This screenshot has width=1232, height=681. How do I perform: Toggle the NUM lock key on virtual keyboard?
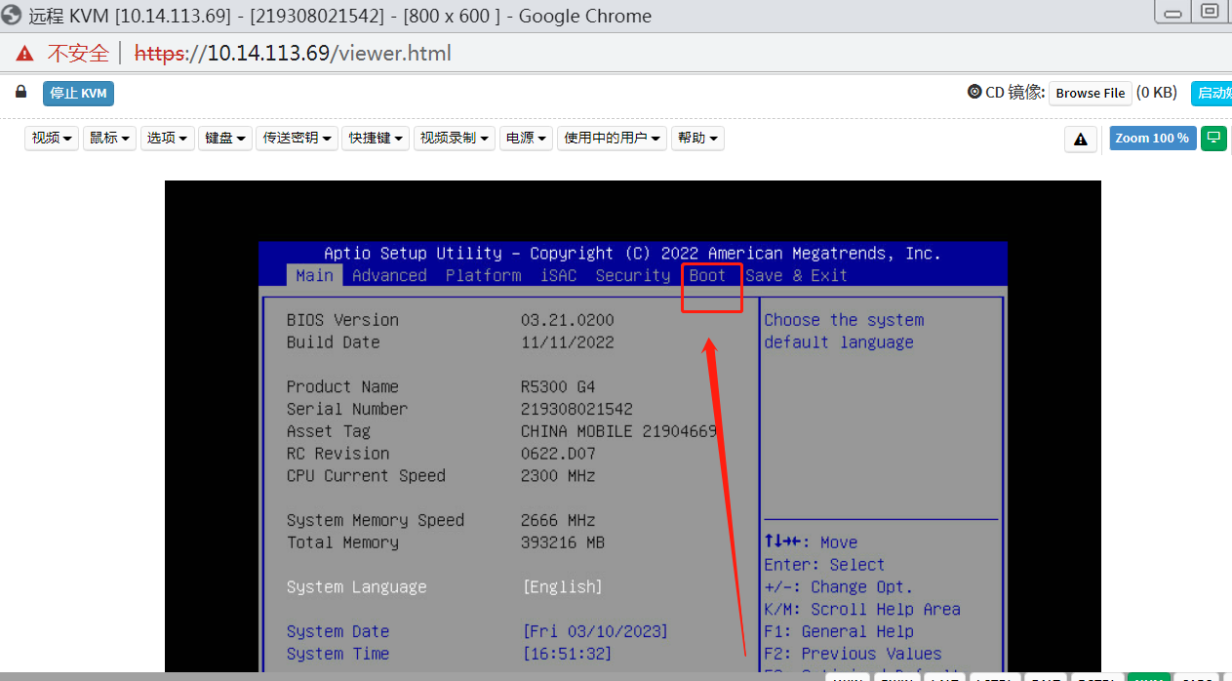(x=1148, y=677)
